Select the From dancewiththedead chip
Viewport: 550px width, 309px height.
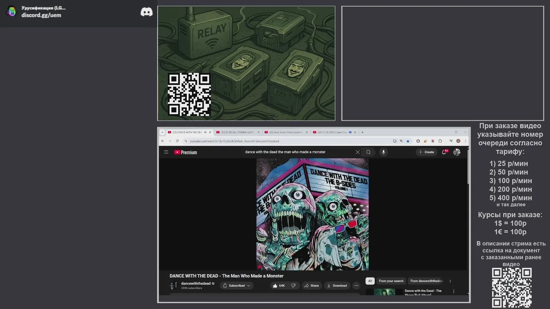(x=426, y=281)
